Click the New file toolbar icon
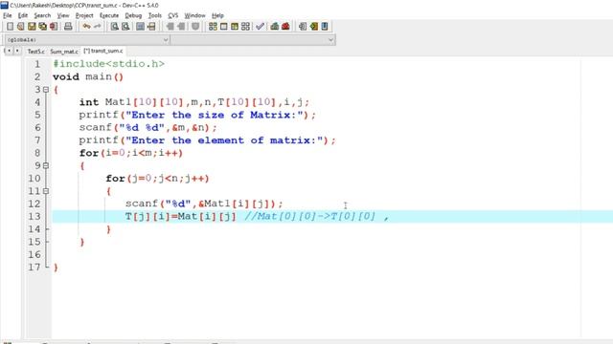The width and height of the screenshot is (613, 344). 11,27
